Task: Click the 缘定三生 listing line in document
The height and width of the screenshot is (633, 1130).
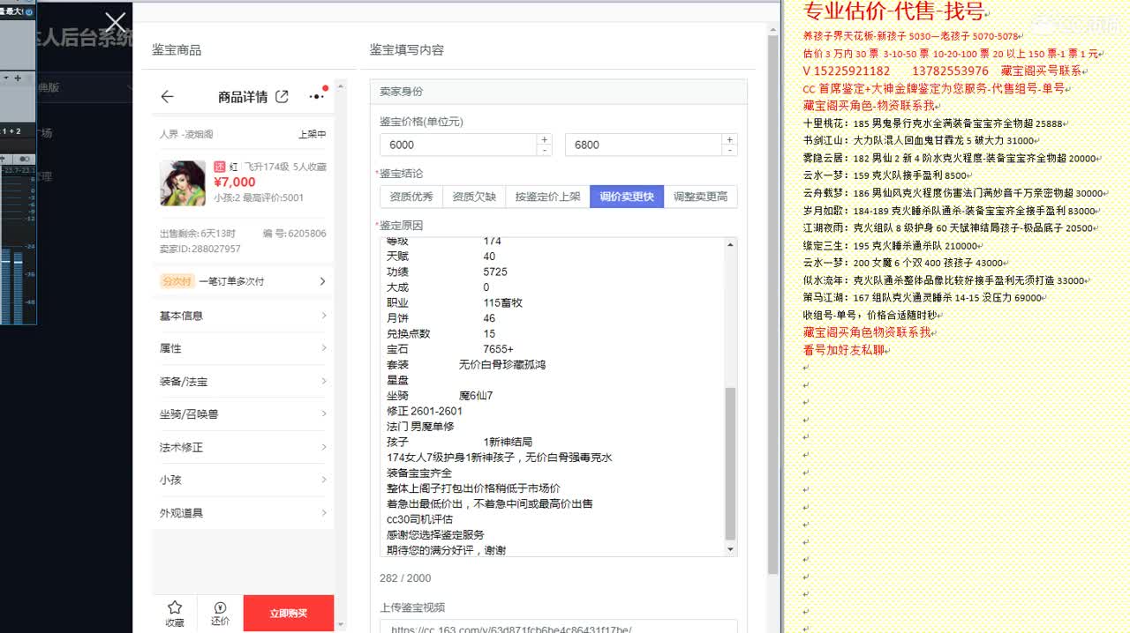Action: (891, 246)
